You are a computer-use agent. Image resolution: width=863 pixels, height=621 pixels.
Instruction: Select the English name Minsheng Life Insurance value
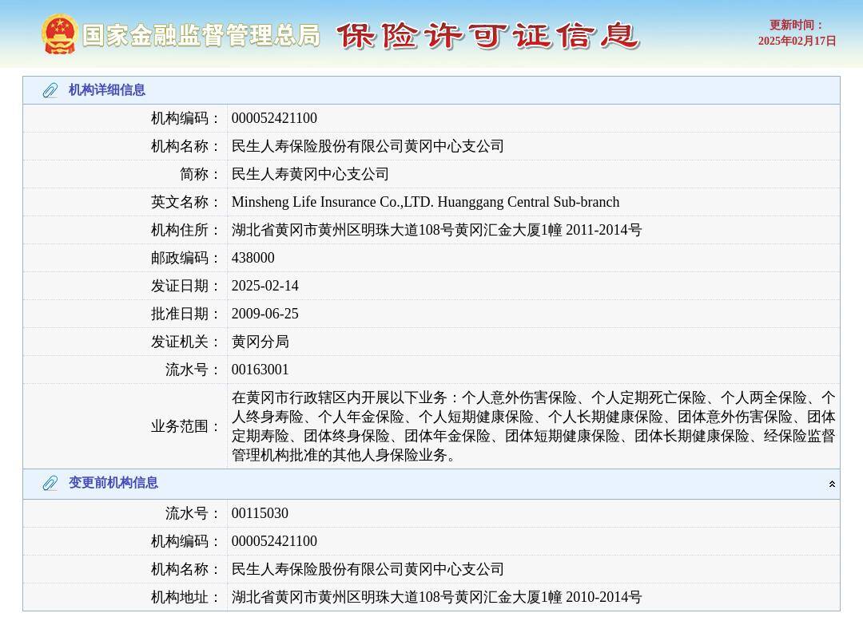[425, 202]
